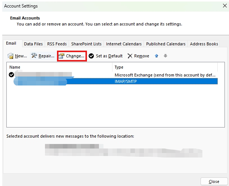Click the Change account settings icon
229x186 pixels.
[61, 56]
